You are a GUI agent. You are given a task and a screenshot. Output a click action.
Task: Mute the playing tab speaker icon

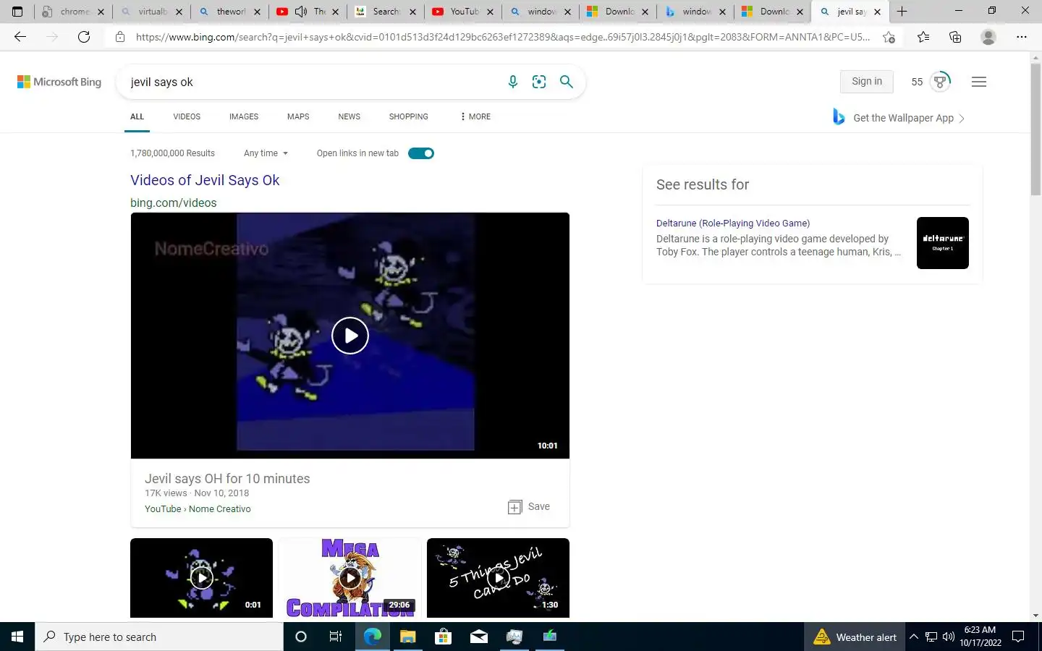point(301,12)
